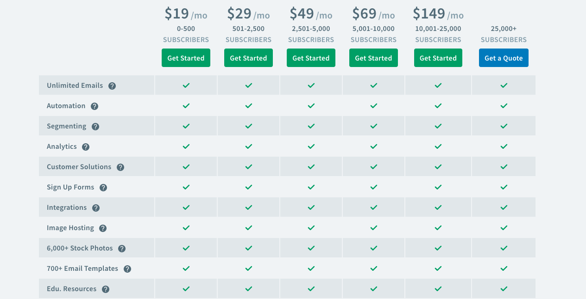The image size is (586, 299).
Task: Click the question mark next to Segmenting
Action: [95, 127]
